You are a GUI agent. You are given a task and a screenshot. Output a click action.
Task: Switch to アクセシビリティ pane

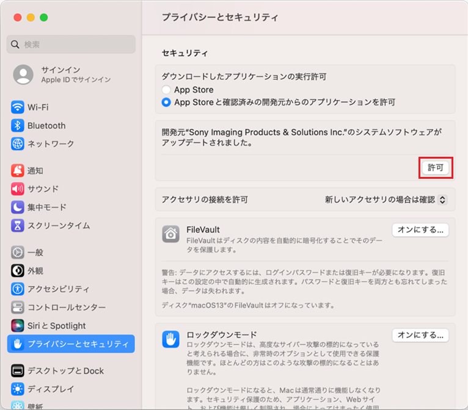pyautogui.click(x=58, y=289)
